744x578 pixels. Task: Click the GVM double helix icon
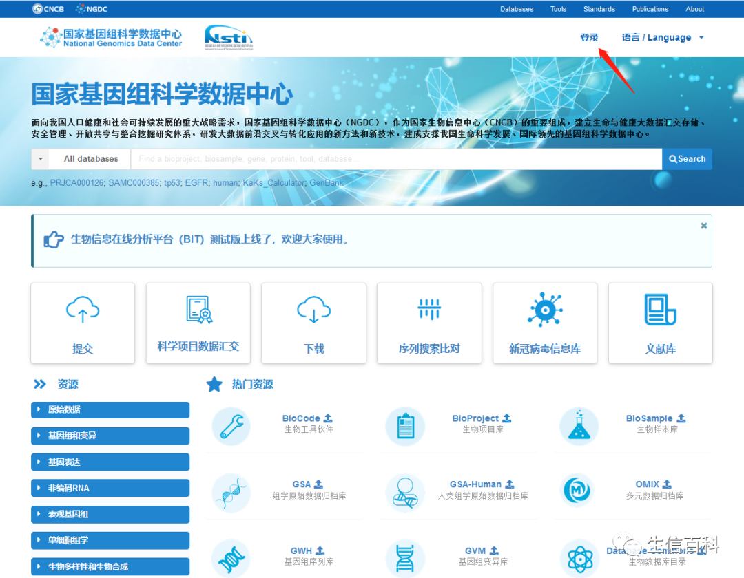[405, 559]
